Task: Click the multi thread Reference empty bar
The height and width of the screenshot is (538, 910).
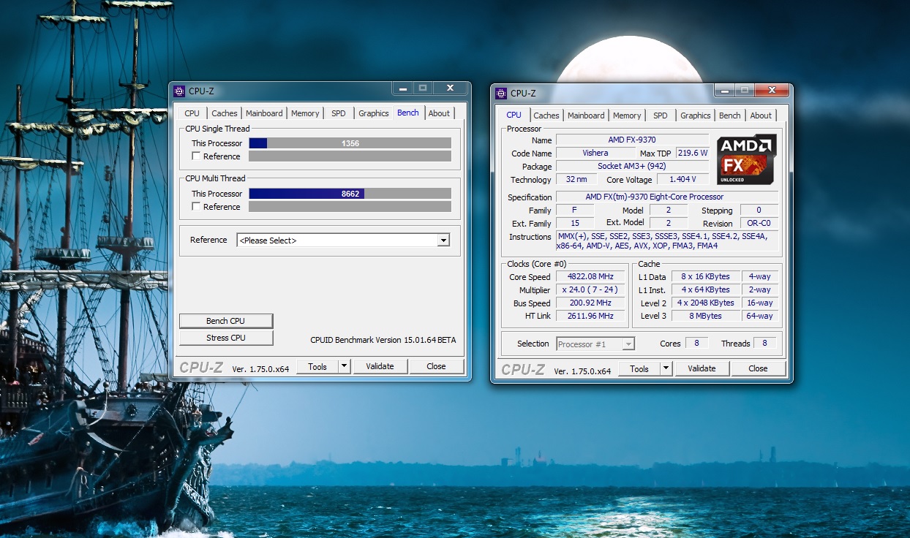Action: coord(350,207)
